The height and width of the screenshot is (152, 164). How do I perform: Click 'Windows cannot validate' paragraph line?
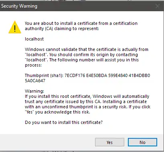point(87,49)
